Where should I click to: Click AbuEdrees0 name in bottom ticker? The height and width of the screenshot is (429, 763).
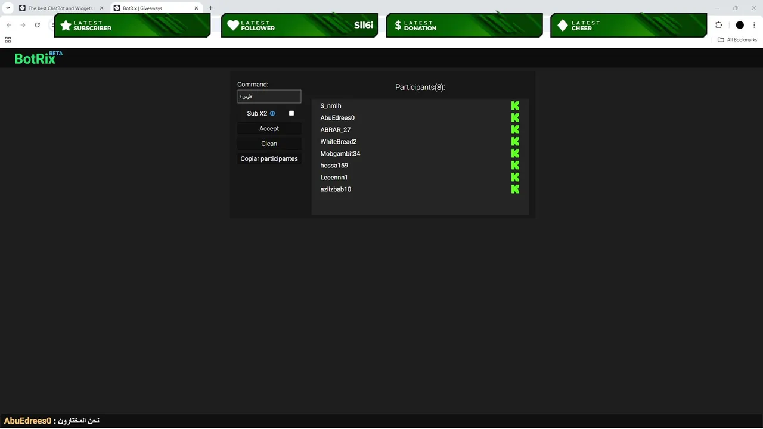pyautogui.click(x=28, y=421)
